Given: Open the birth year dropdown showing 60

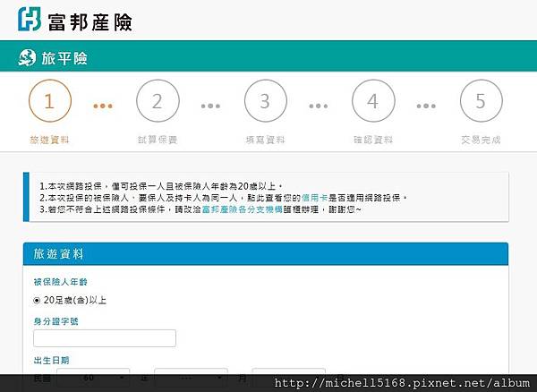Looking at the screenshot, I should pyautogui.click(x=93, y=378).
